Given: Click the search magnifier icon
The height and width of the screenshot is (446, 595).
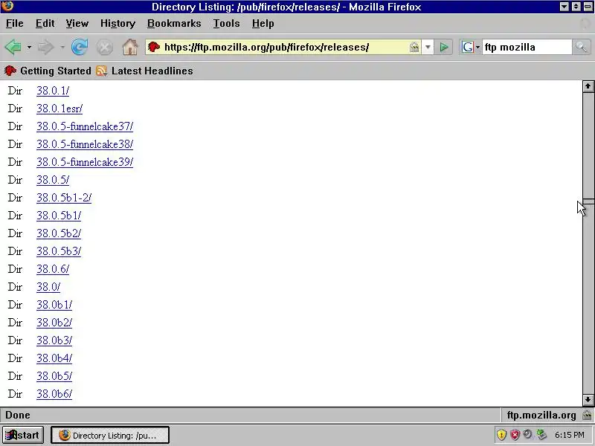Looking at the screenshot, I should click(x=581, y=47).
